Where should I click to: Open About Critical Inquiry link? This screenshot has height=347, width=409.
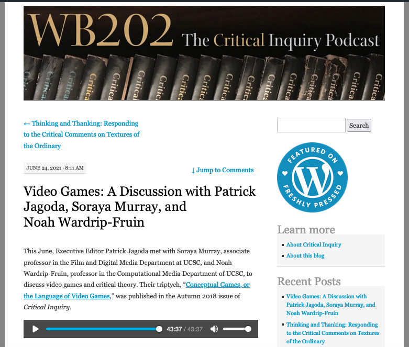tap(314, 244)
